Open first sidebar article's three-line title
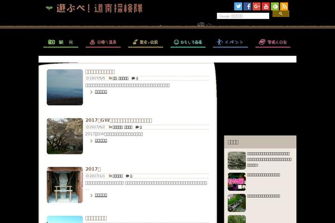335x223 pixels. [269, 159]
